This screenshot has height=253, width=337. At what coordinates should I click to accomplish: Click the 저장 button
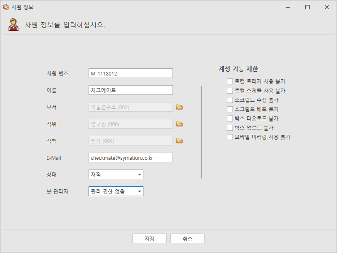coord(149,238)
